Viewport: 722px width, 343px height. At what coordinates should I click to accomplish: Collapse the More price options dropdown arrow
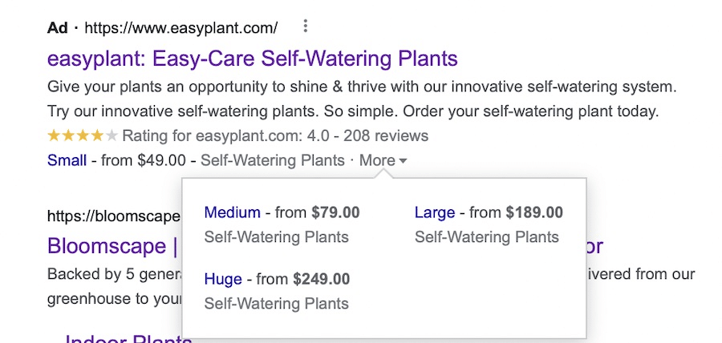(403, 161)
